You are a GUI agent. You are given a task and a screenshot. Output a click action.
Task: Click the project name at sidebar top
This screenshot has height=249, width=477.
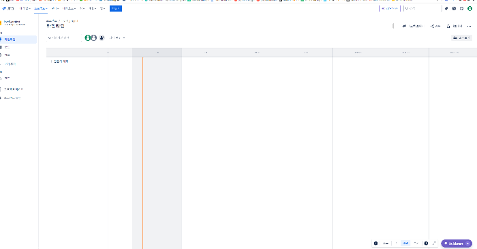(12, 22)
